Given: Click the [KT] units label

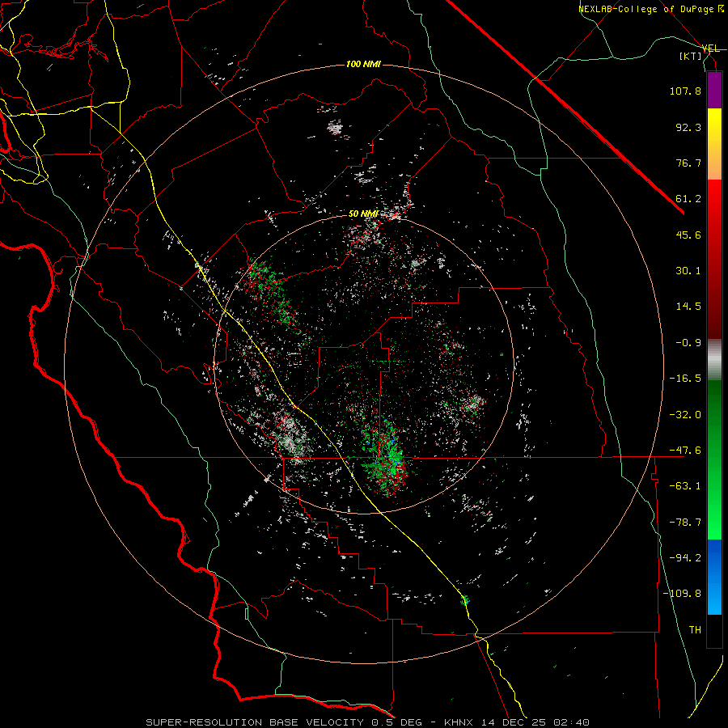Looking at the screenshot, I should [x=691, y=56].
